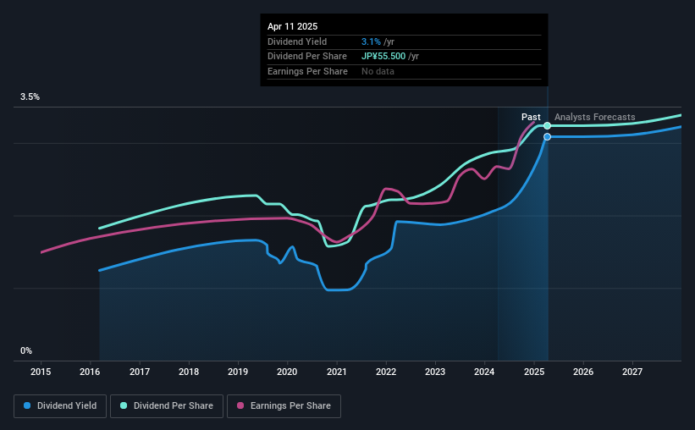
Task: Click the 2017 x-axis label
Action: [x=139, y=372]
